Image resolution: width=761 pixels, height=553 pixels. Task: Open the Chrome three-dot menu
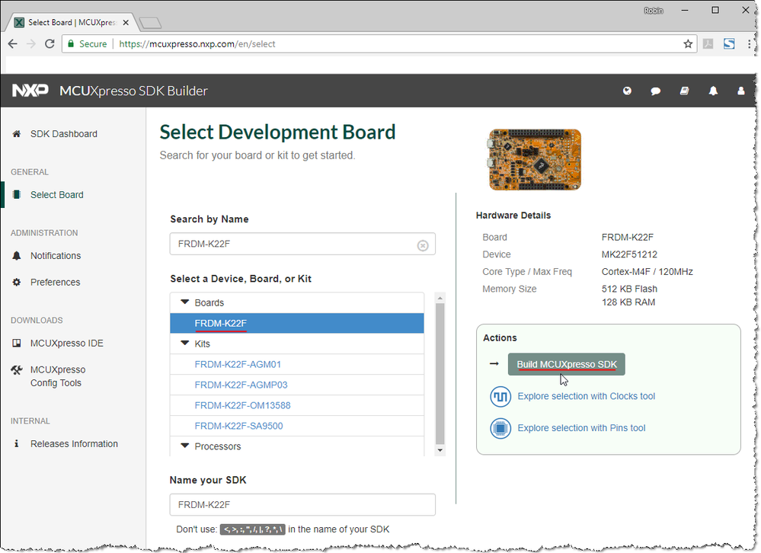coord(750,44)
